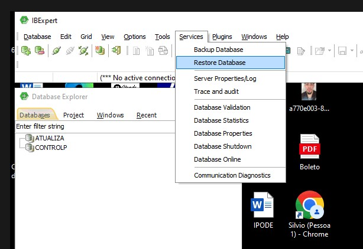
Task: Click the Exit door toolbar icon
Action: click(x=116, y=50)
